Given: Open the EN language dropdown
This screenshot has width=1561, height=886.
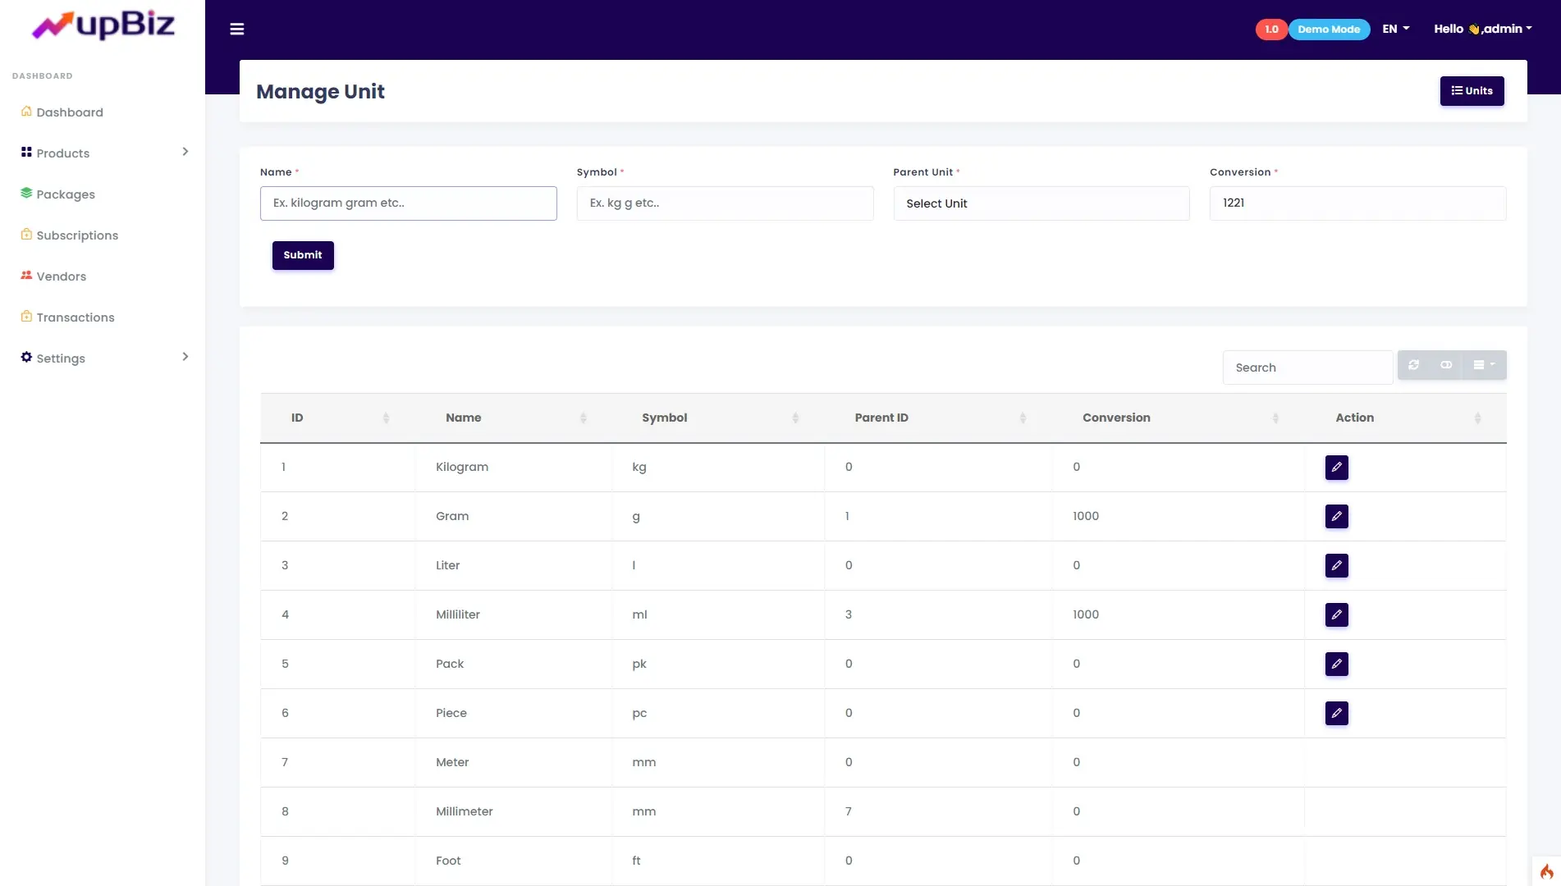Looking at the screenshot, I should (1395, 29).
